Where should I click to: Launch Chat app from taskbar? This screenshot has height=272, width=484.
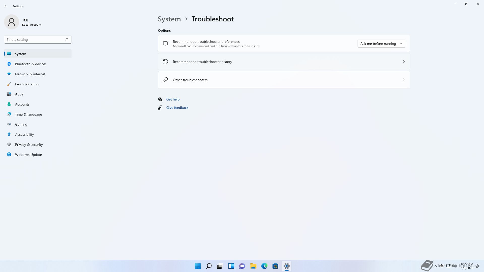point(242,266)
